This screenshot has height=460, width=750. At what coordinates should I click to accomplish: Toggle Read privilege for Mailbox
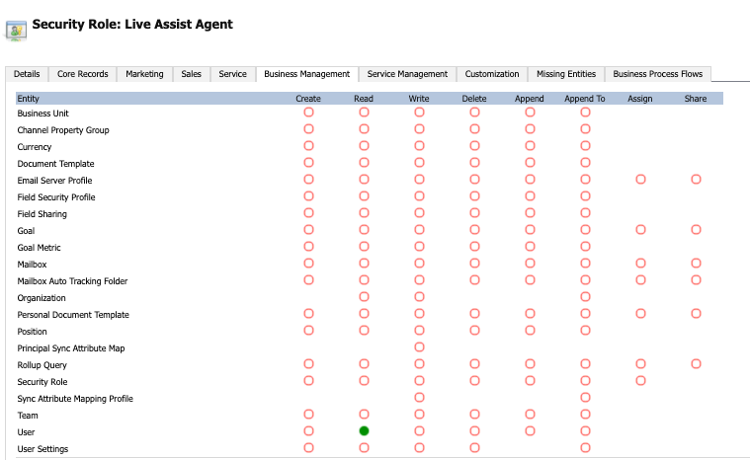(x=364, y=263)
